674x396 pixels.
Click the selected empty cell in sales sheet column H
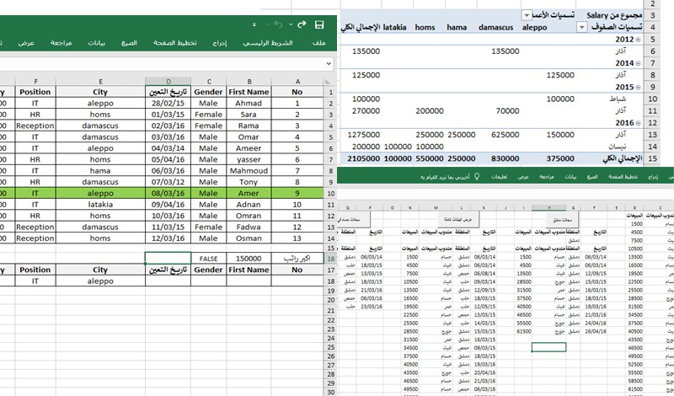(x=549, y=347)
